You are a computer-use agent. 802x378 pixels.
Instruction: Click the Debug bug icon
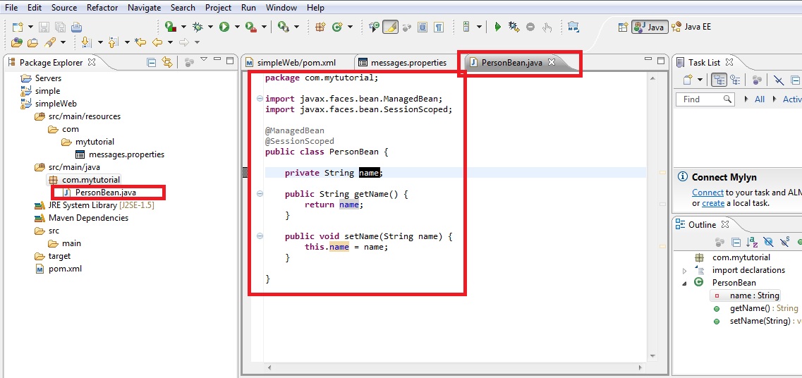tap(198, 27)
